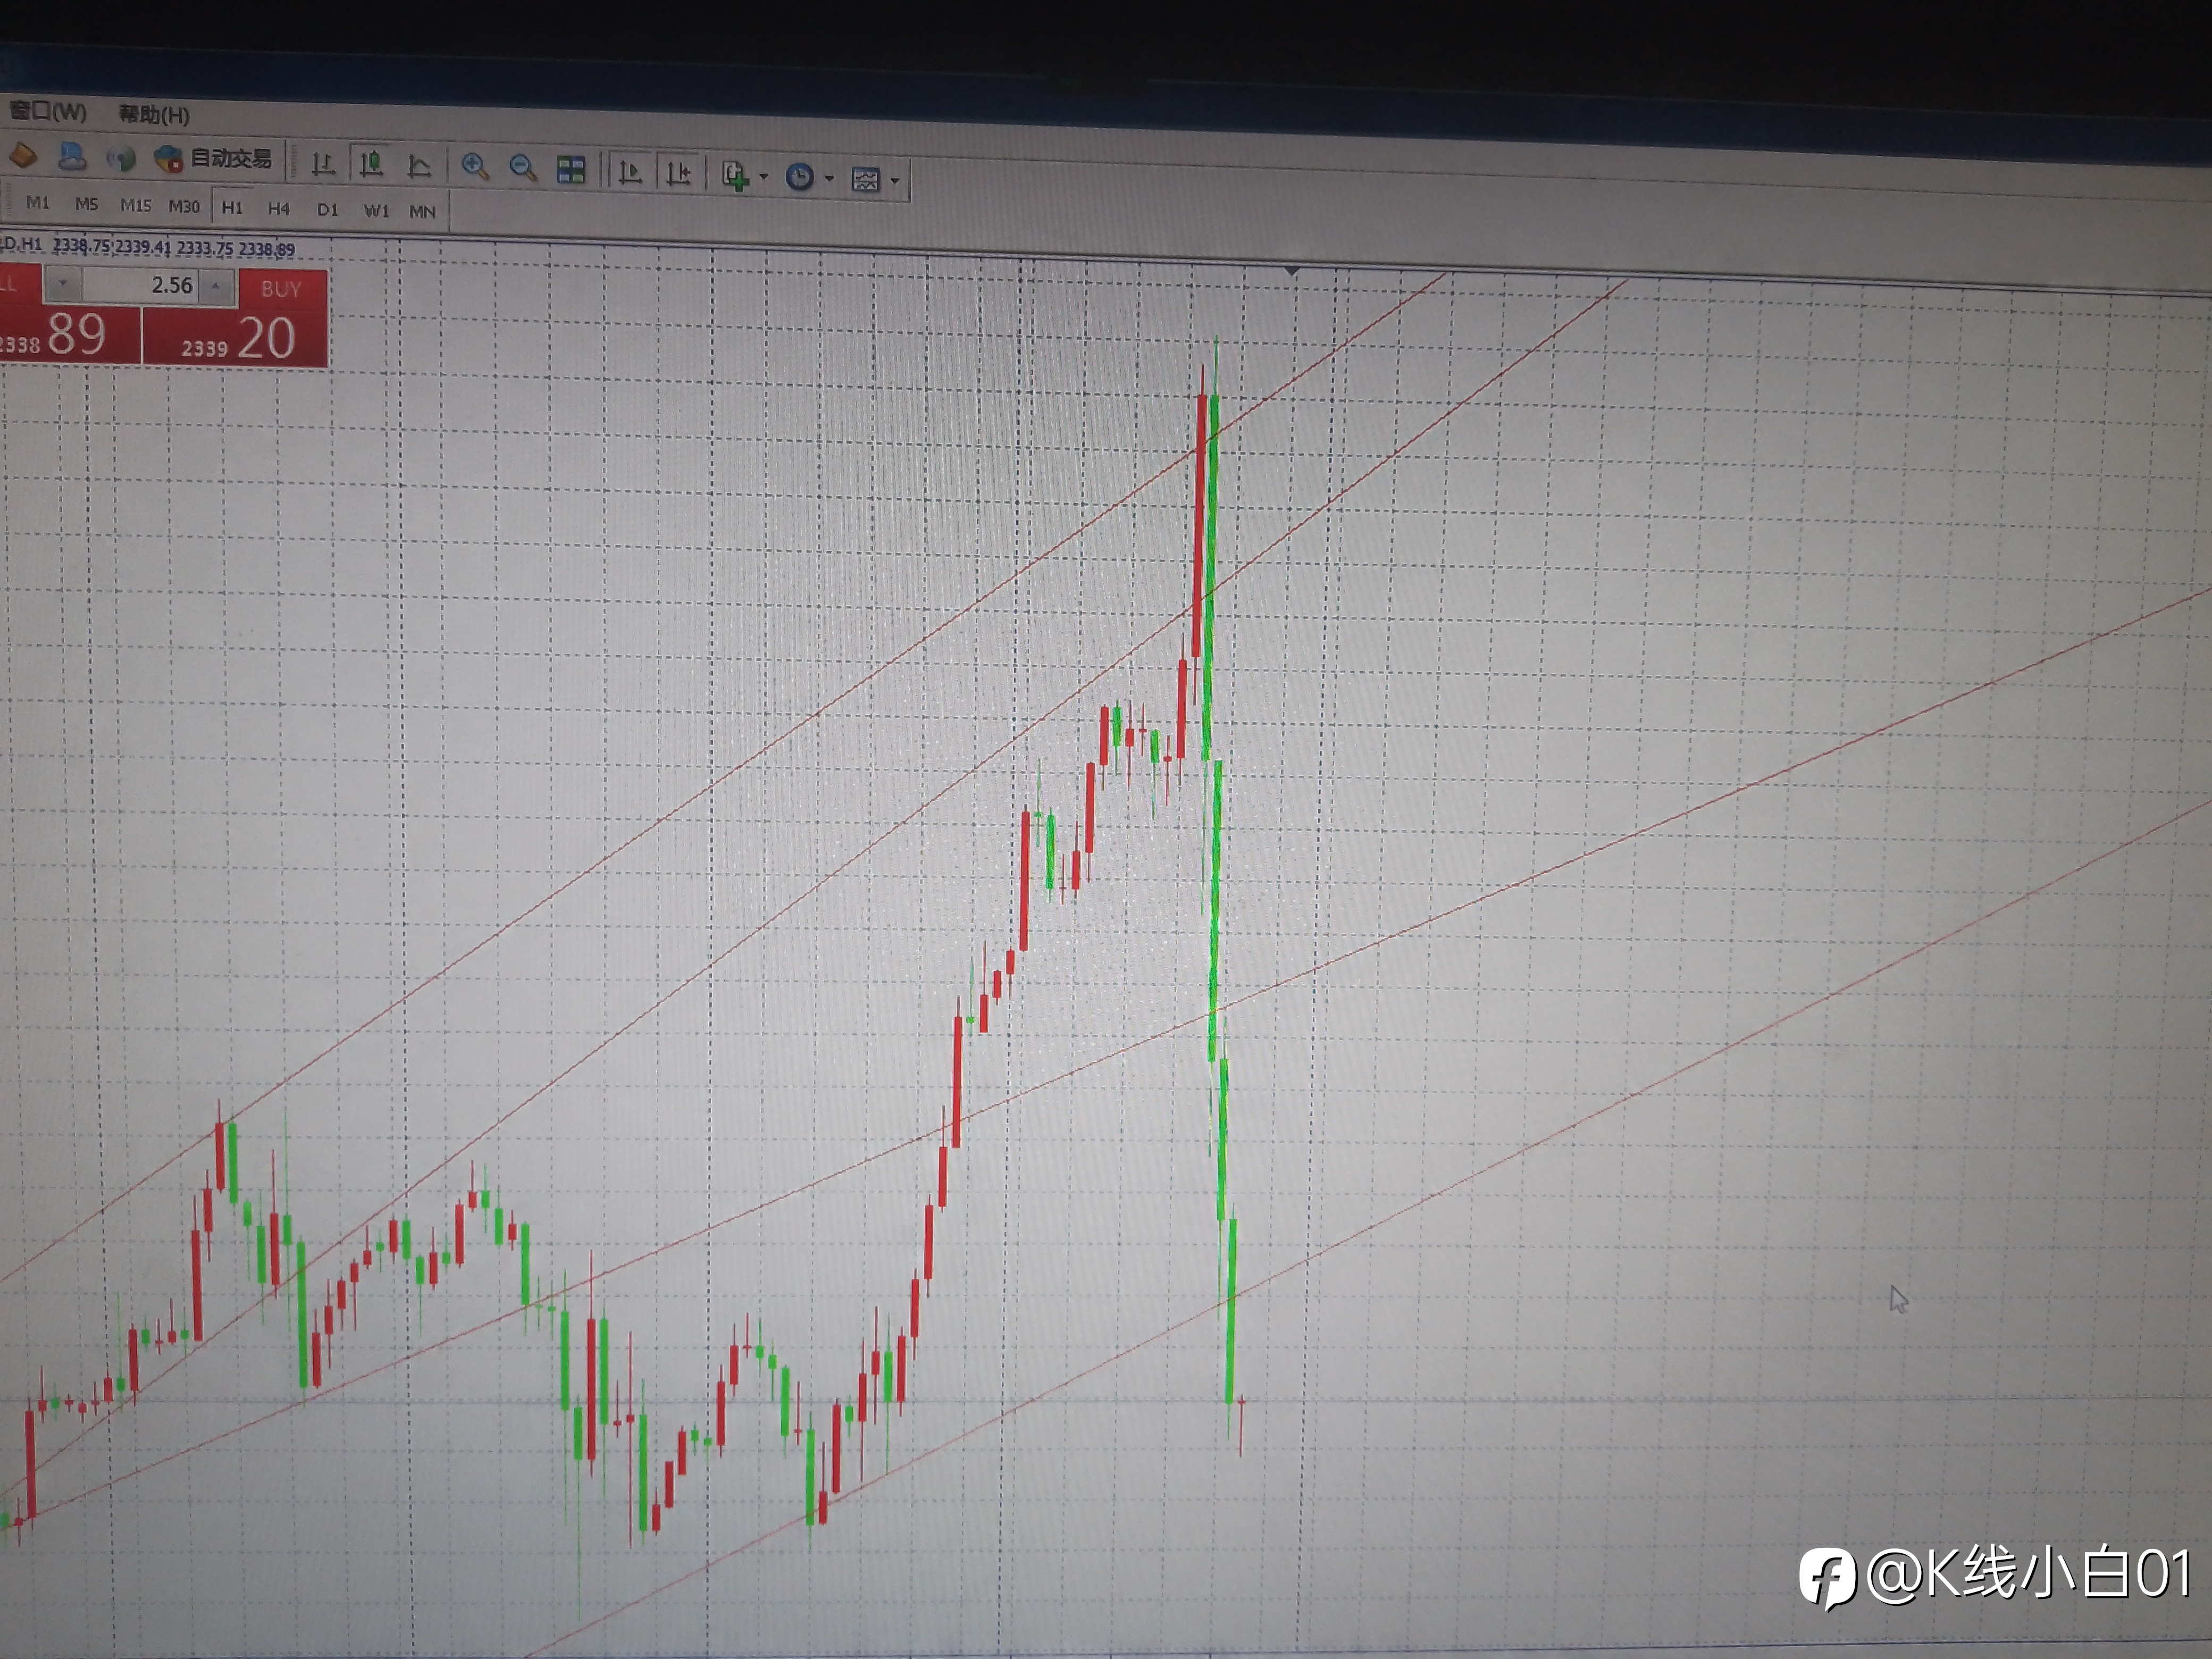Click the H1 chart price info text
Image resolution: width=2212 pixels, height=1659 pixels.
[x=148, y=246]
